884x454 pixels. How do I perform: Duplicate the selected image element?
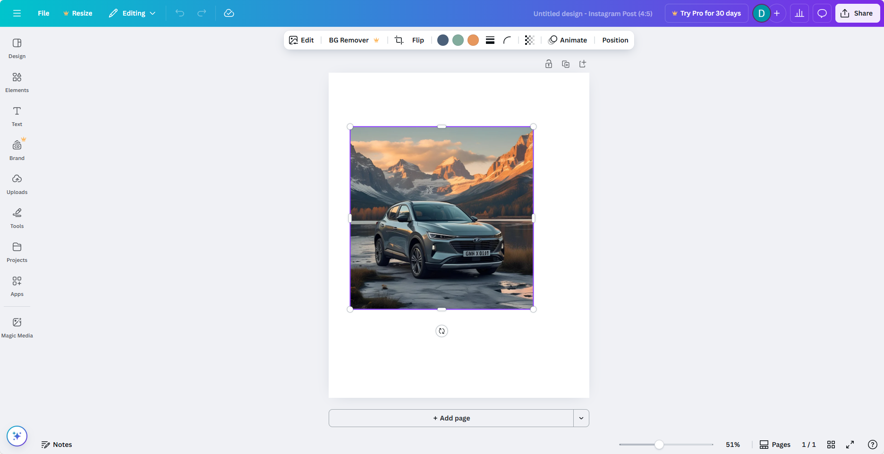565,64
